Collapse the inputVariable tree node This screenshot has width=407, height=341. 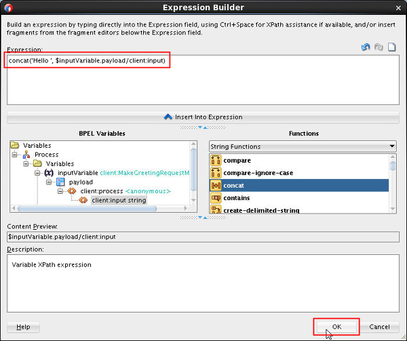37,173
